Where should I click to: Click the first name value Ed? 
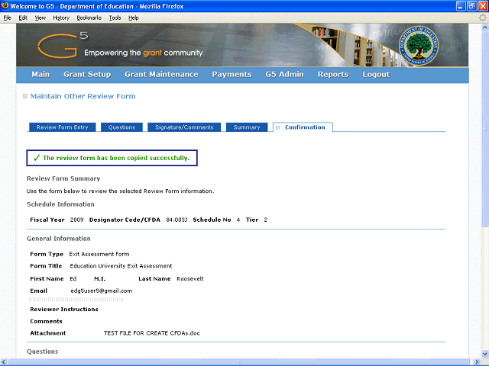tap(73, 278)
